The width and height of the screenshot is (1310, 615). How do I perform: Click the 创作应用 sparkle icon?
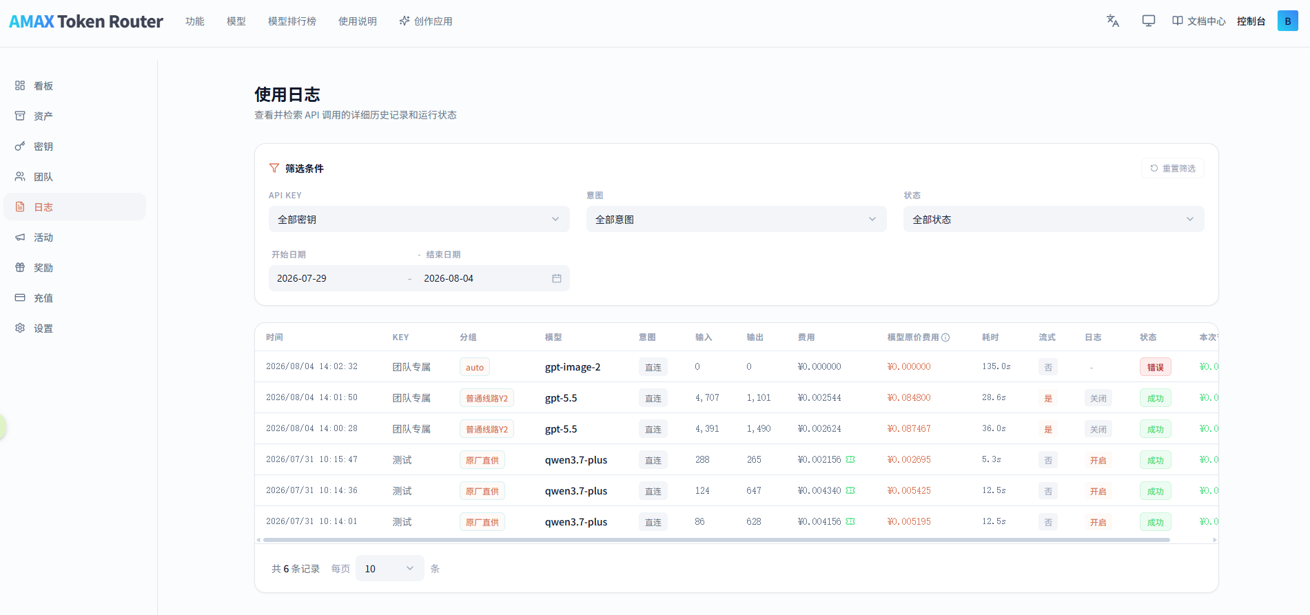(405, 21)
